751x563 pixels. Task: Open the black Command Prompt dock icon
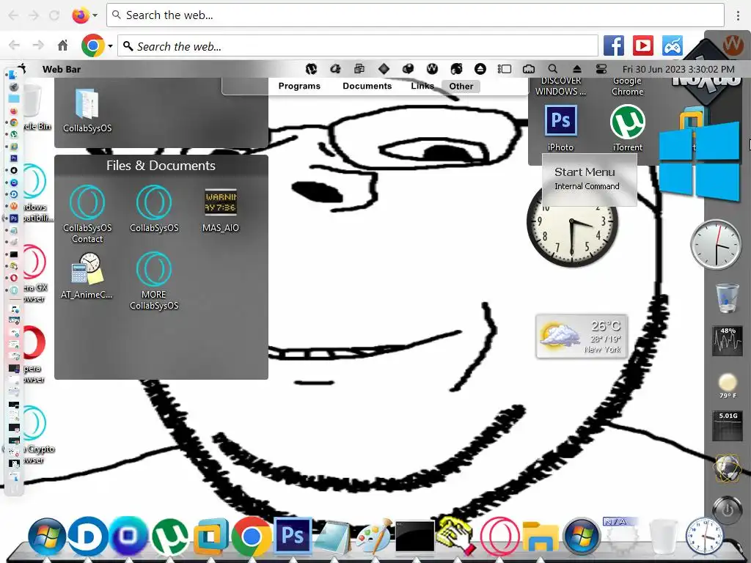tap(415, 537)
